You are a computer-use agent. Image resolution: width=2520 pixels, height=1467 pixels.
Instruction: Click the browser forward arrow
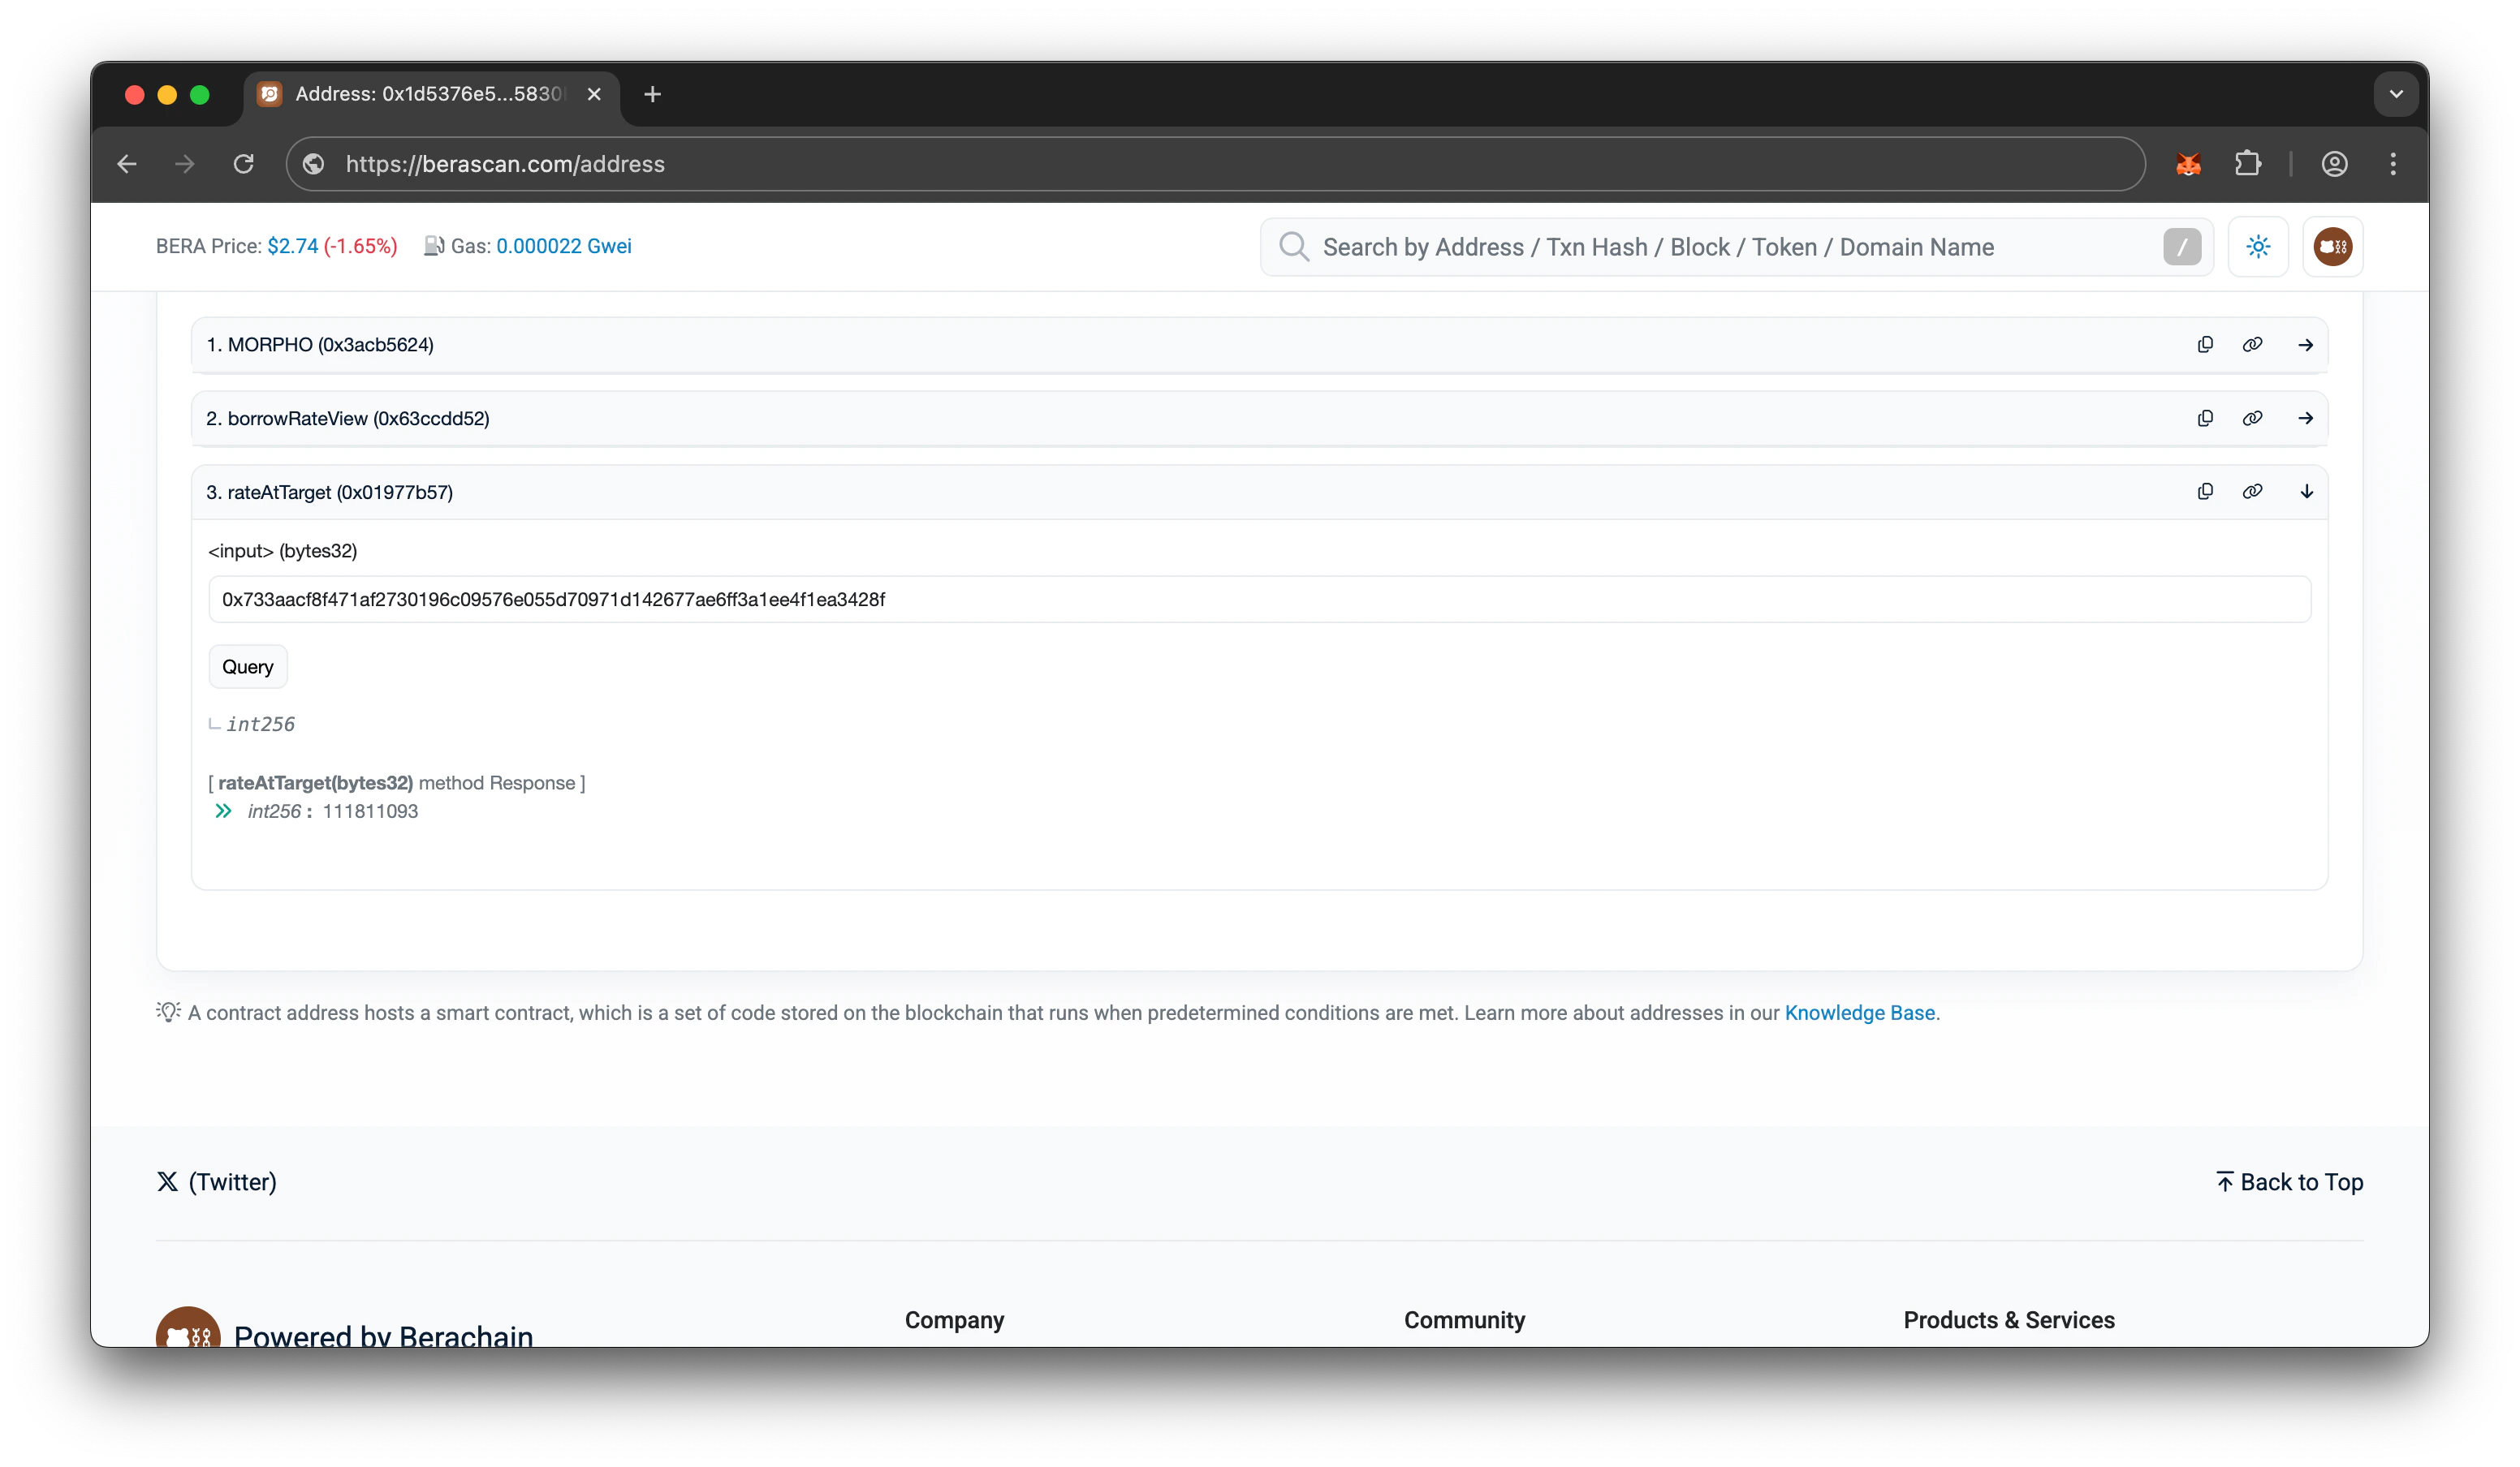[x=185, y=164]
